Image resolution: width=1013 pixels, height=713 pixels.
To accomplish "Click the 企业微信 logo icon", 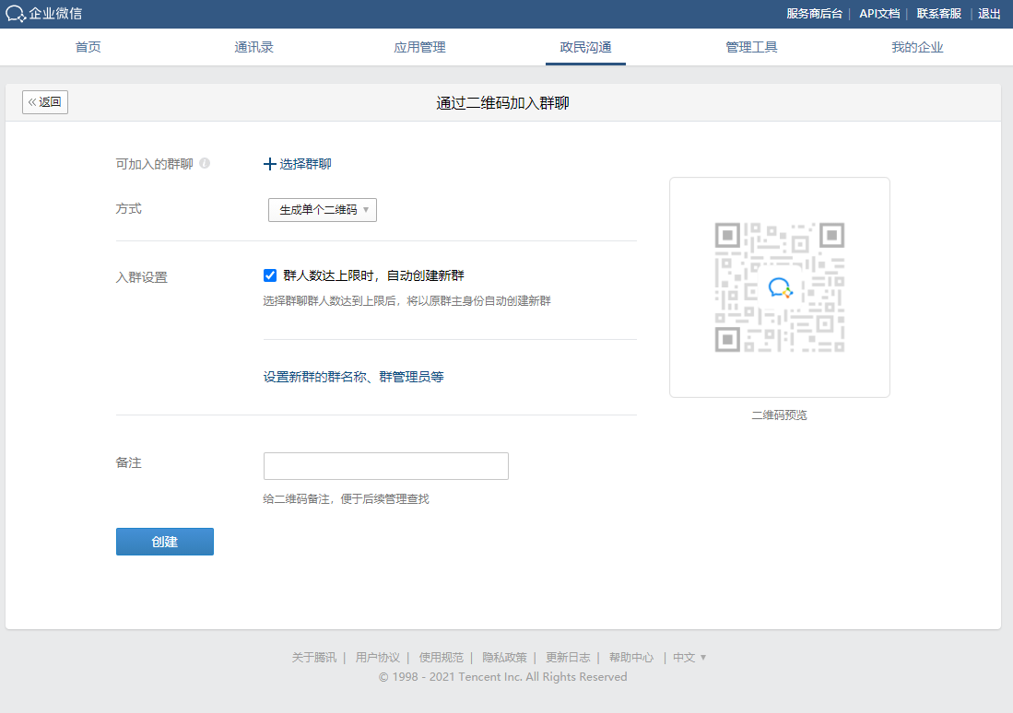I will (16, 14).
